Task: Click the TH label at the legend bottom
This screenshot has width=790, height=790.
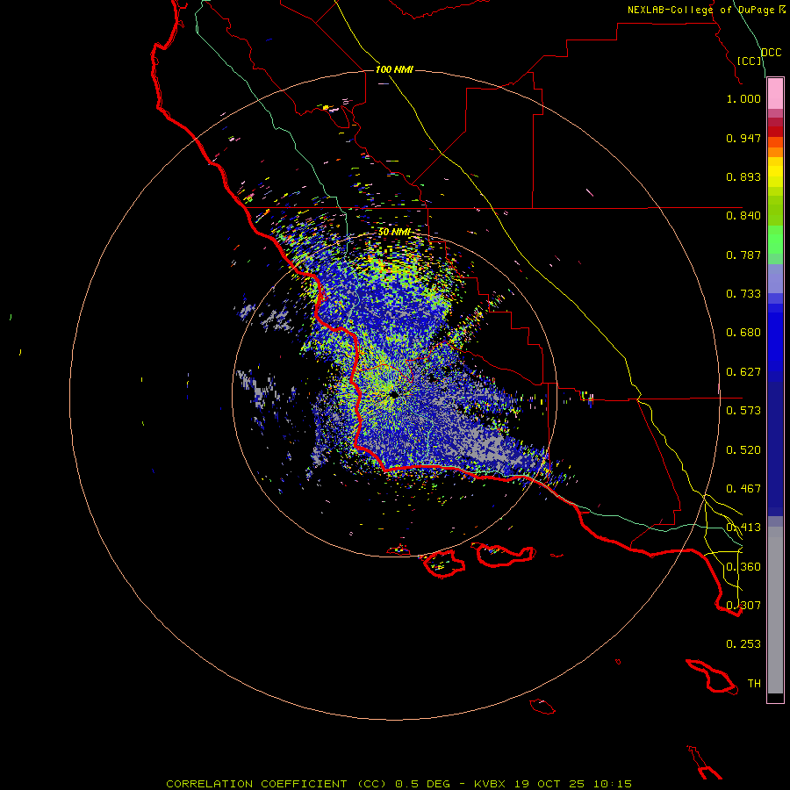Action: tap(754, 684)
